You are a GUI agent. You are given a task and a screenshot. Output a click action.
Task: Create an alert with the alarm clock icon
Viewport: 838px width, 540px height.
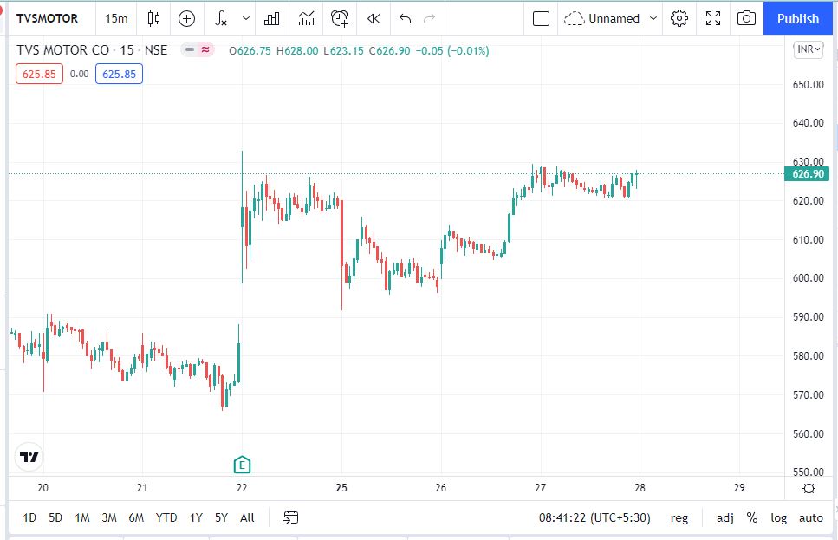(x=340, y=18)
